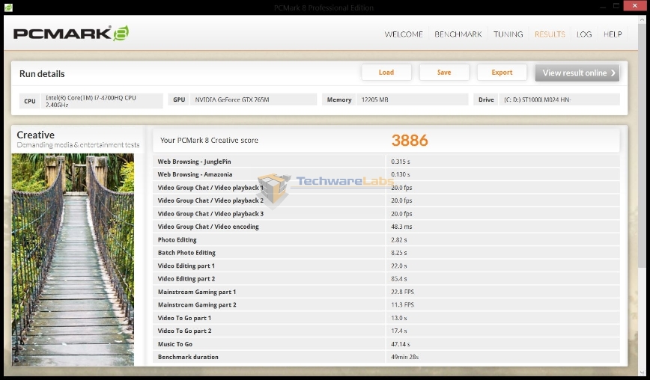The height and width of the screenshot is (380, 650).
Task: Click the Load button
Action: tap(386, 73)
